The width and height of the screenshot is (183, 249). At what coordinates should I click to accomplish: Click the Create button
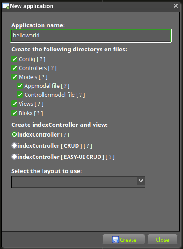coord(123,239)
